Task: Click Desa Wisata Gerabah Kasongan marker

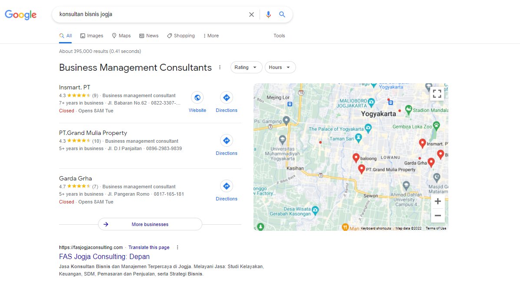Action: [x=315, y=210]
